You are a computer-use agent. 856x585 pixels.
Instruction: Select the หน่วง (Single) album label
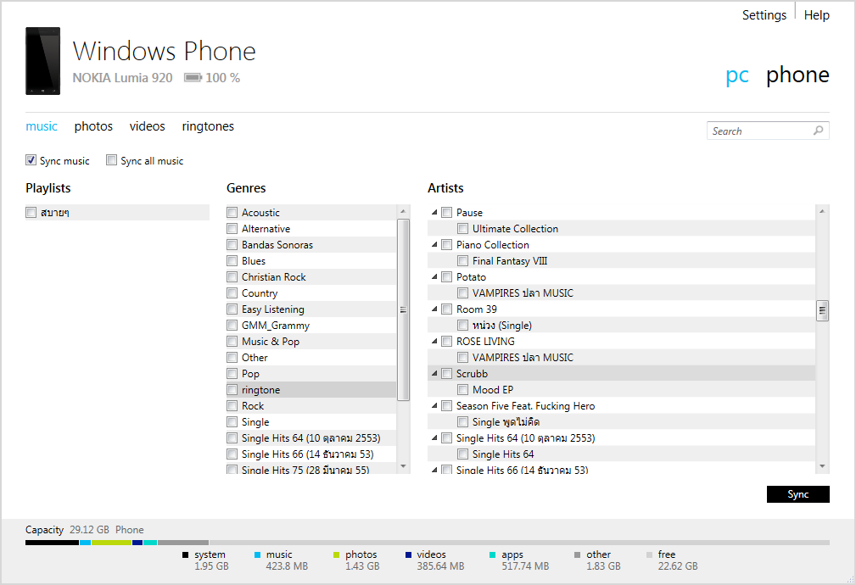tap(502, 326)
